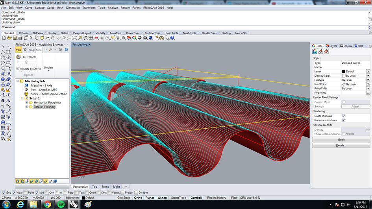Click the red car Named Views icon
This screenshot has height=209, width=372.
click(96, 38)
